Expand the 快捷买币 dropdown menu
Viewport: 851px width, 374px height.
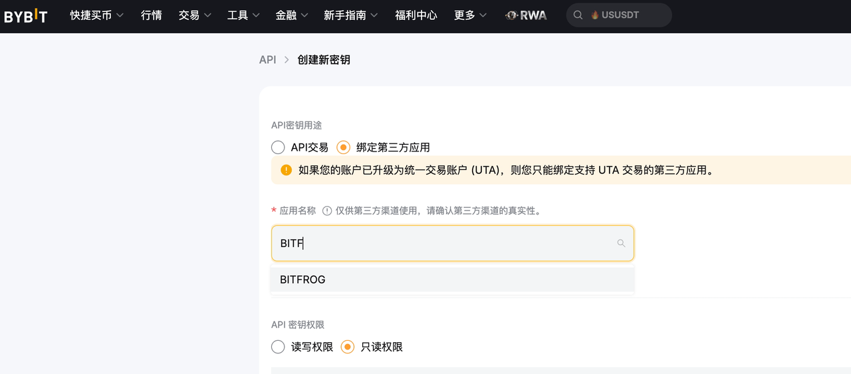pos(97,15)
